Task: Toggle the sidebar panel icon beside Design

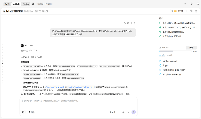Action: point(33,4)
